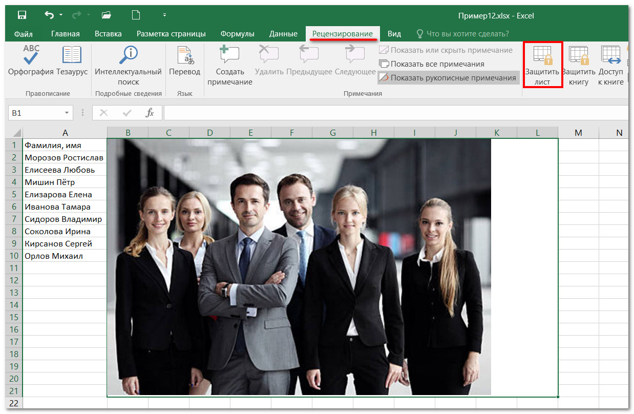Launch Интеллектуальный поиск

128,66
